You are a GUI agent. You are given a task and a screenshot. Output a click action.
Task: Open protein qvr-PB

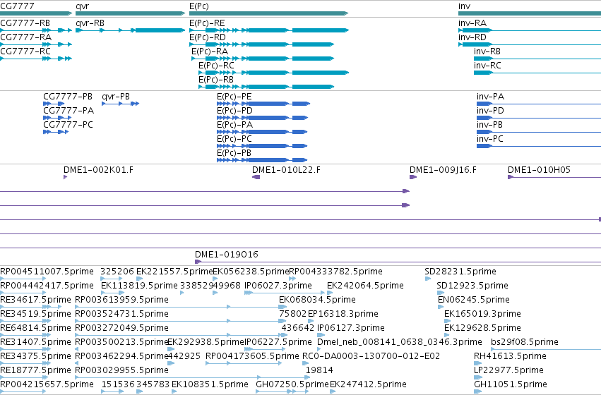[x=116, y=97]
